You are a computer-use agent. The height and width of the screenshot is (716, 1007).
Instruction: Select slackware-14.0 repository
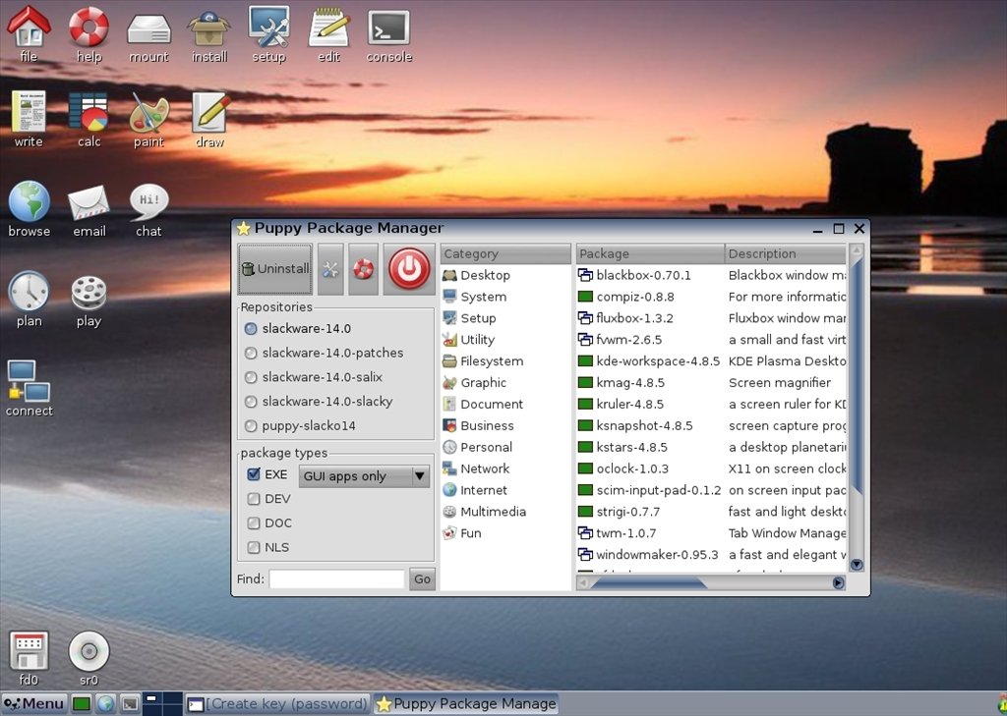(x=298, y=328)
